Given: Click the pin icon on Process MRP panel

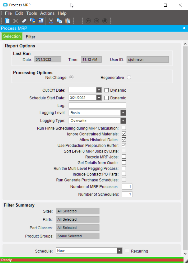Looking at the screenshot, I should (184, 28).
